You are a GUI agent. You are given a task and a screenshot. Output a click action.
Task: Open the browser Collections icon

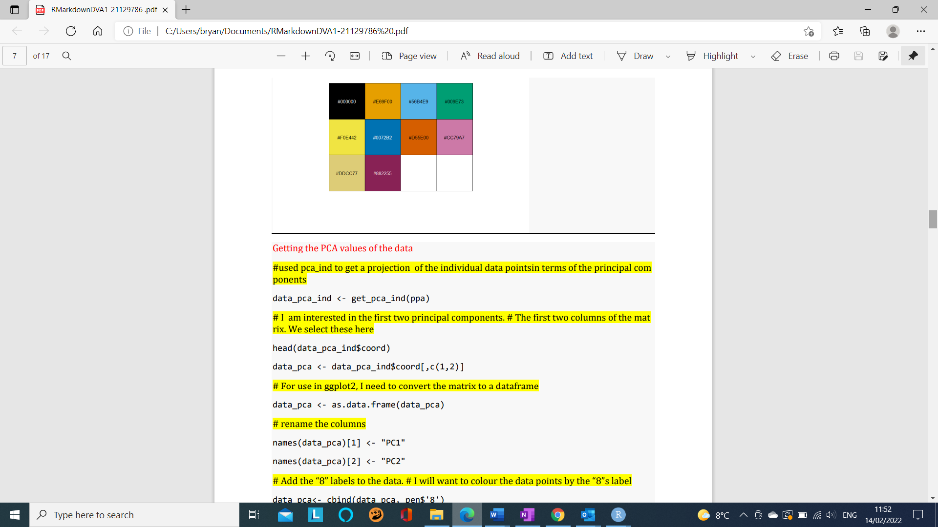[x=865, y=31]
